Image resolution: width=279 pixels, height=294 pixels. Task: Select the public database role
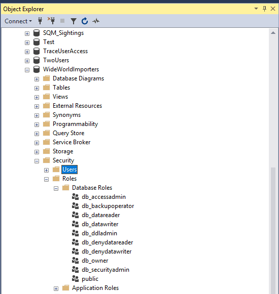click(x=90, y=279)
